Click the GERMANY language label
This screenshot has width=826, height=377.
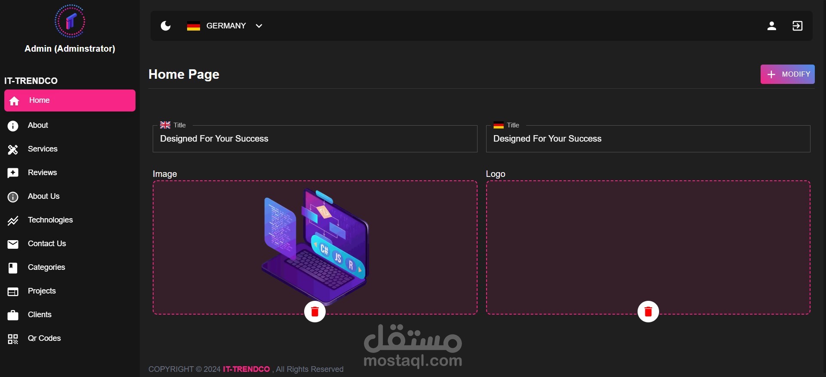coord(226,26)
